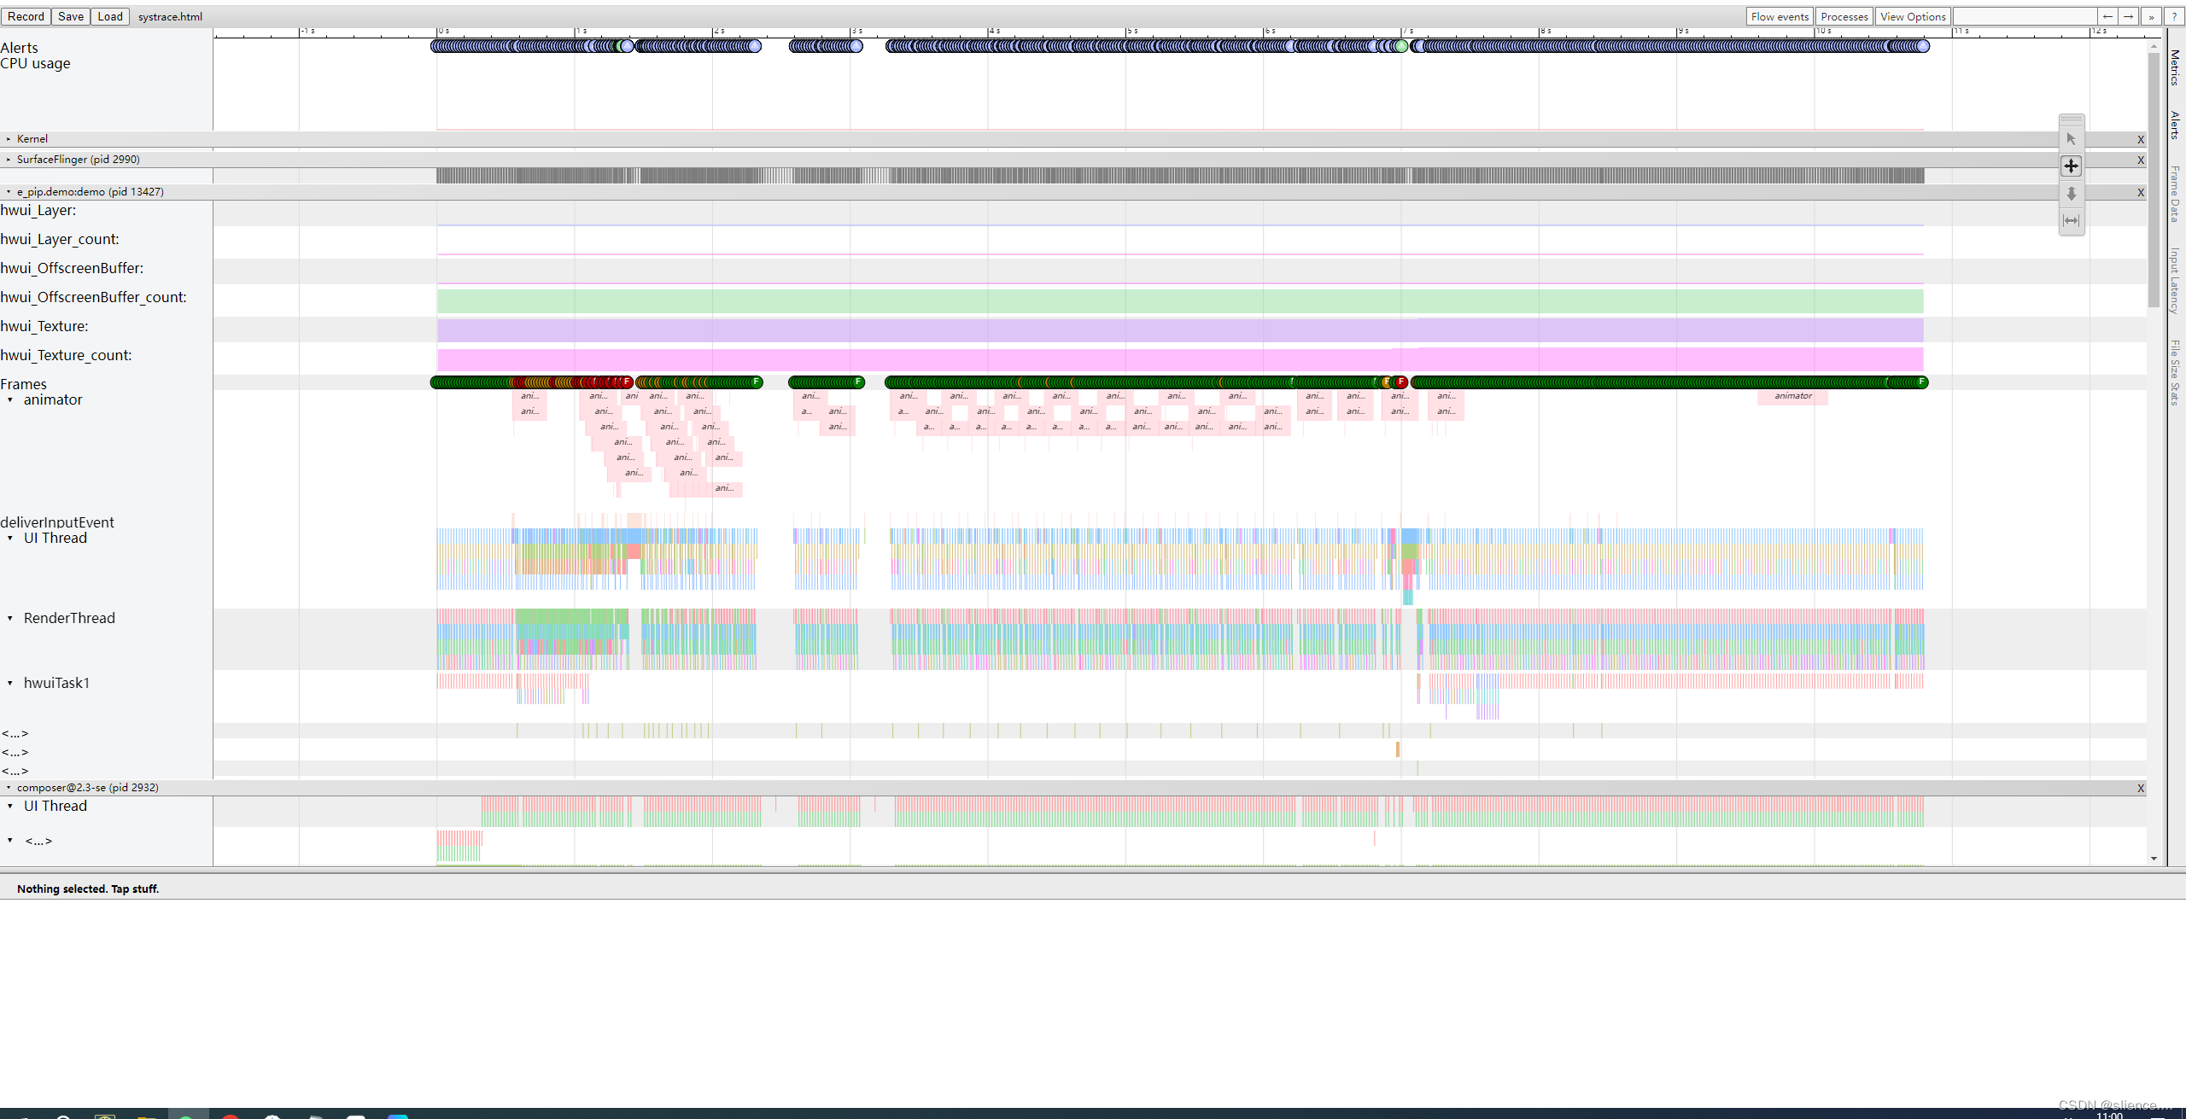This screenshot has width=2186, height=1119.
Task: Close the Kernel track with its X
Action: point(2140,139)
